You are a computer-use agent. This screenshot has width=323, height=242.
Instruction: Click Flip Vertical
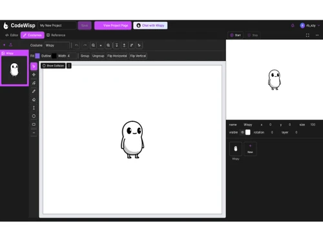click(138, 56)
